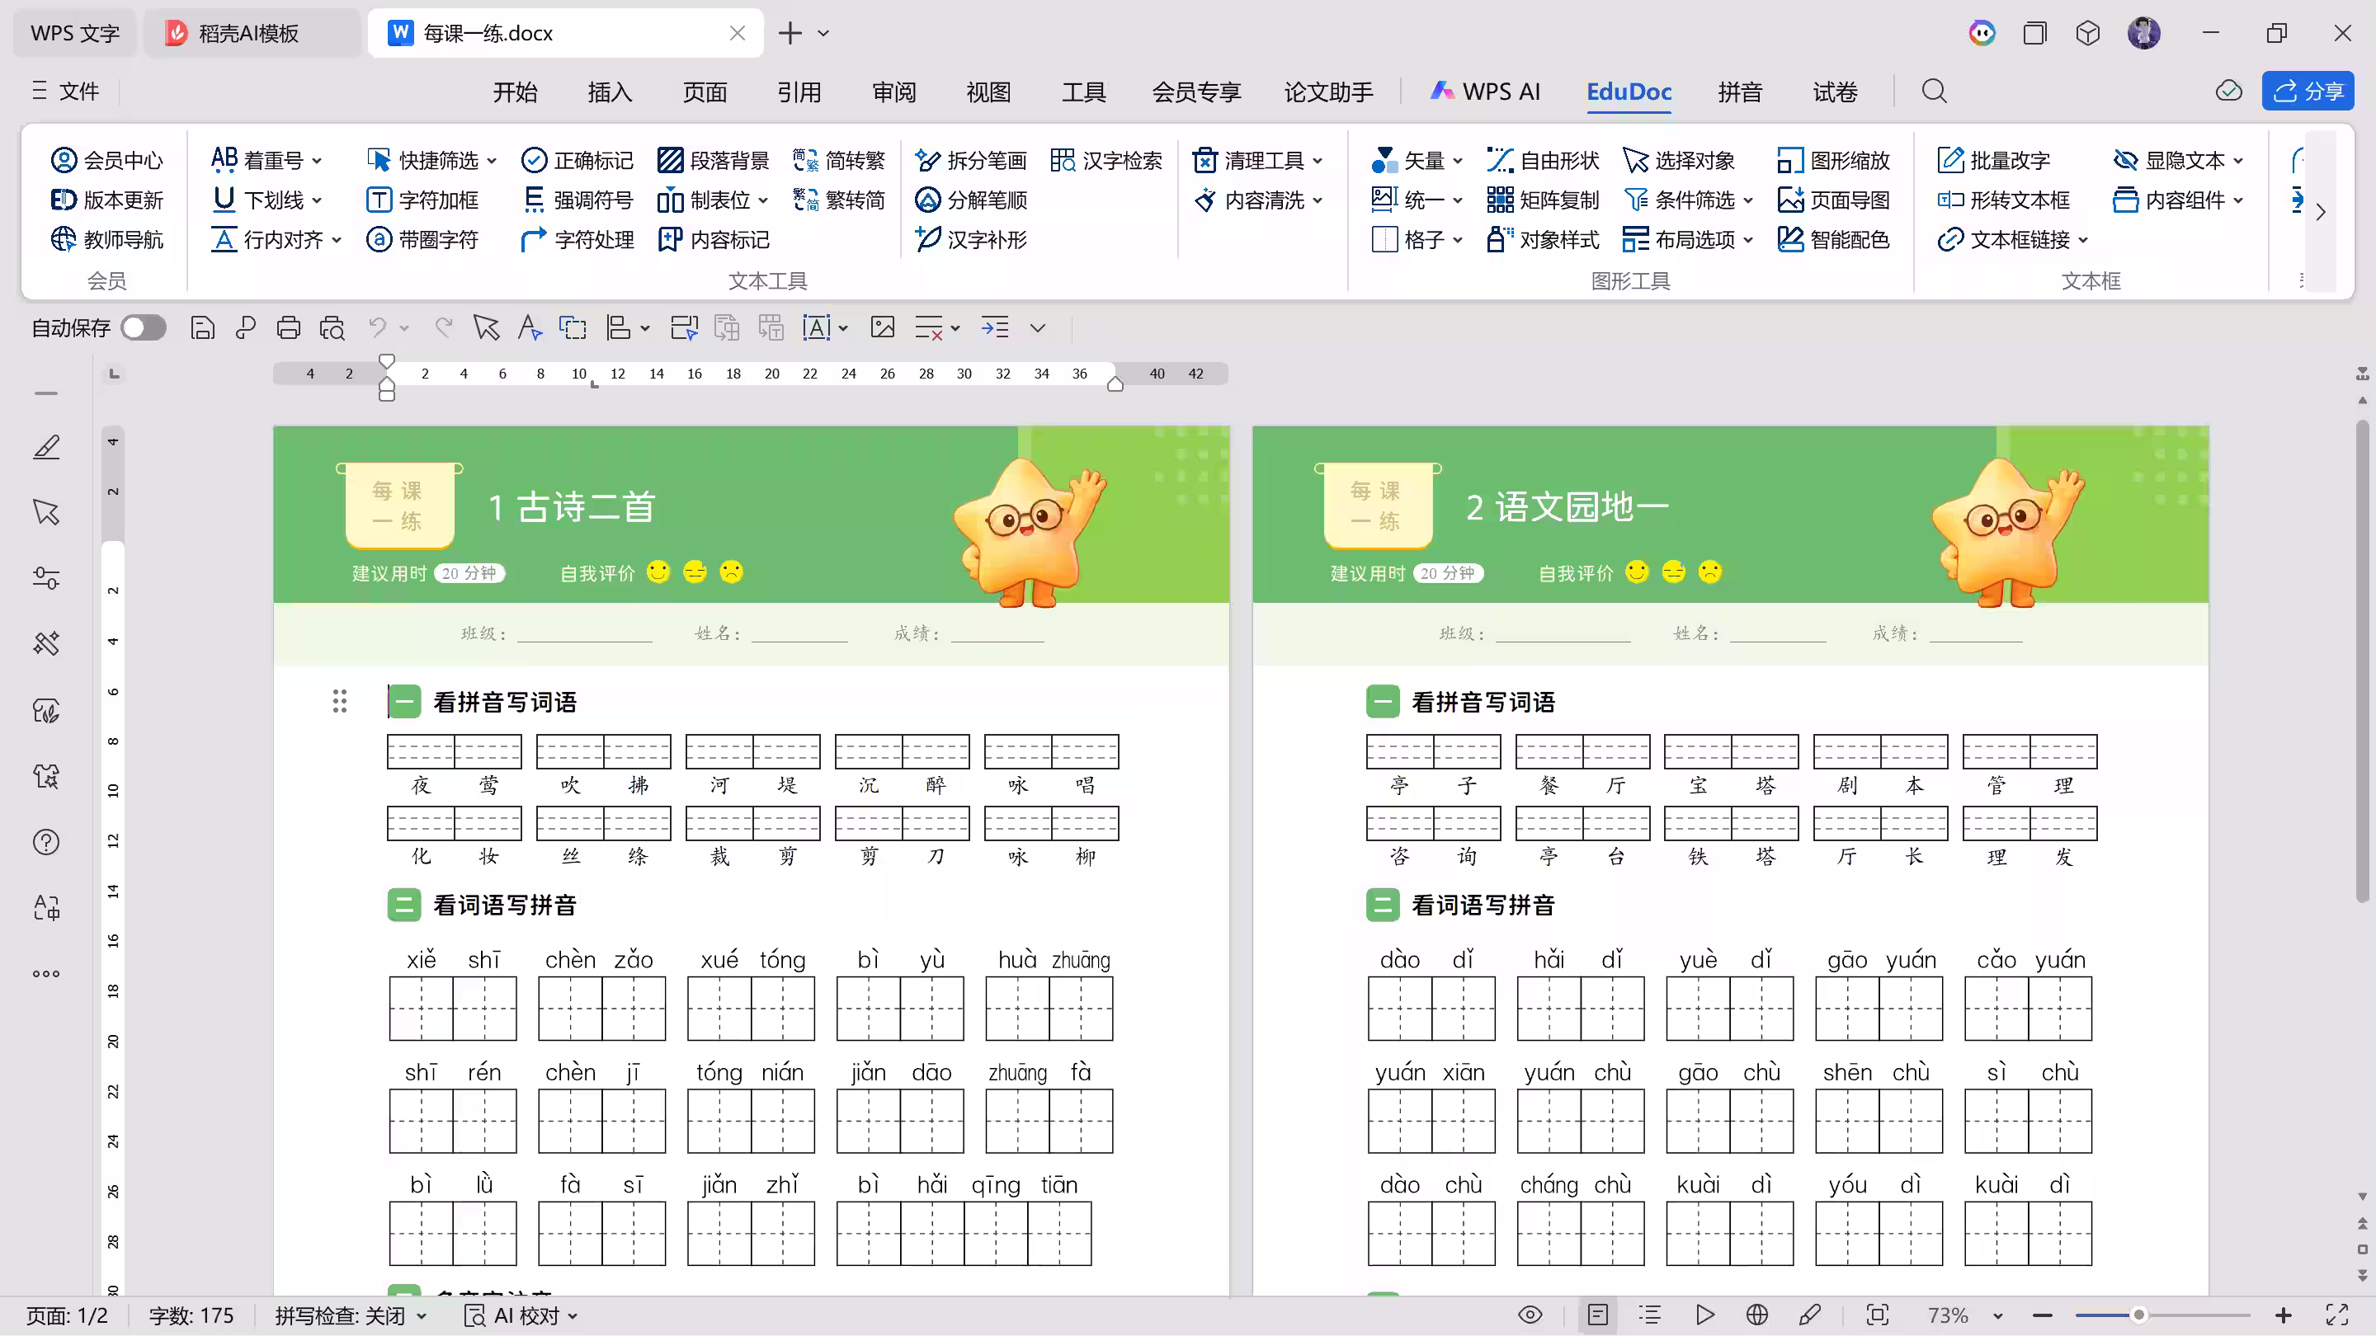Viewport: 2376px width, 1336px height.
Task: Enable eye protection mode in status bar
Action: pyautogui.click(x=1531, y=1314)
